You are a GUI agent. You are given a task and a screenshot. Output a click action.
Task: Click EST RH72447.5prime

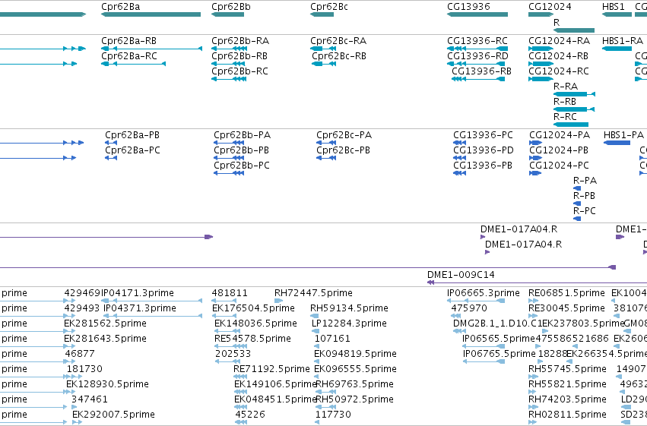pos(313,293)
